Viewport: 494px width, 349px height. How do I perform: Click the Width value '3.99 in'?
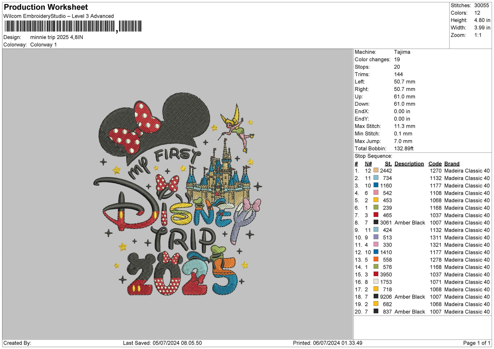(x=482, y=28)
